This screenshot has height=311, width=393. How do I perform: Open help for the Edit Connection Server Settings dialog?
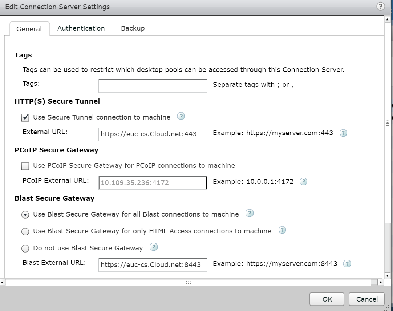(x=380, y=7)
